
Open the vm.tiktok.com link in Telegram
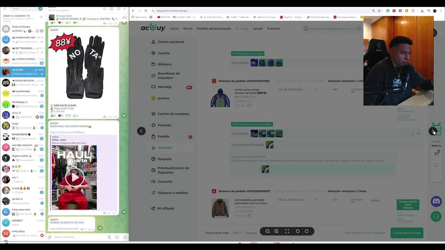67,132
